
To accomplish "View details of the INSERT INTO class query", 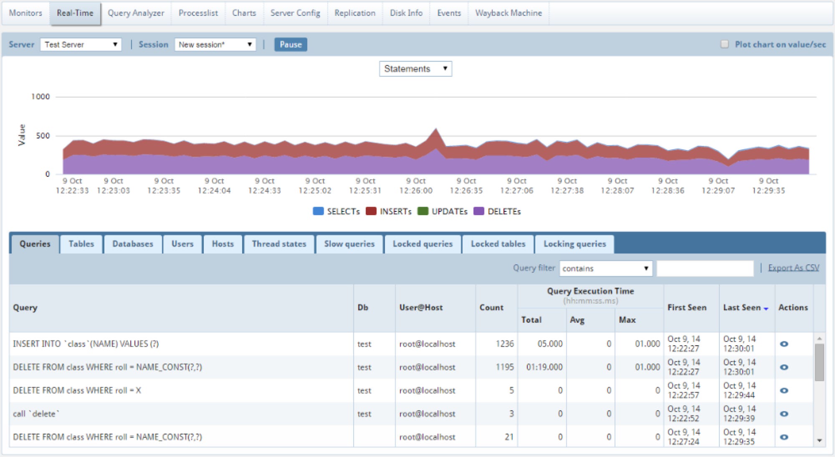I will pos(784,344).
